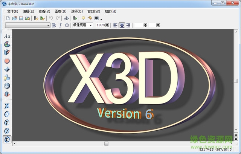Click the Open file folder icon
The height and width of the screenshot is (154, 241).
pyautogui.click(x=15, y=18)
